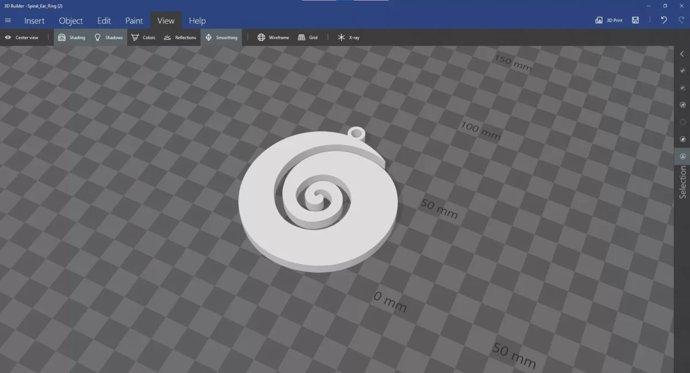The width and height of the screenshot is (690, 373).
Task: Toggle Shading off
Action: pyautogui.click(x=72, y=37)
